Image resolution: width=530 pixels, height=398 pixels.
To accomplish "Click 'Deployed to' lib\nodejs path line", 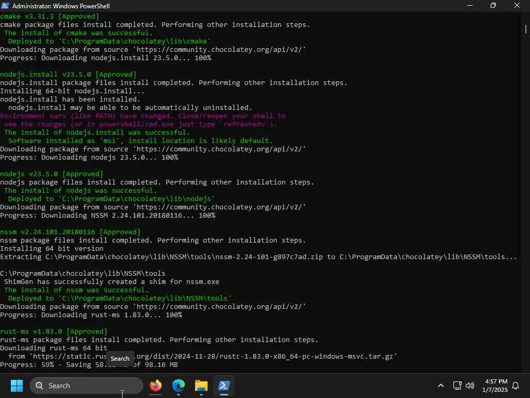I will click(112, 198).
